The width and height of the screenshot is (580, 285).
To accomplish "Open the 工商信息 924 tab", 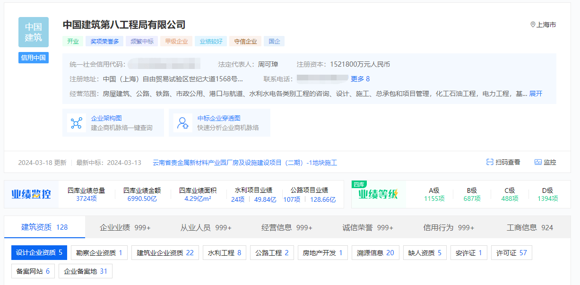I will 530,227.
